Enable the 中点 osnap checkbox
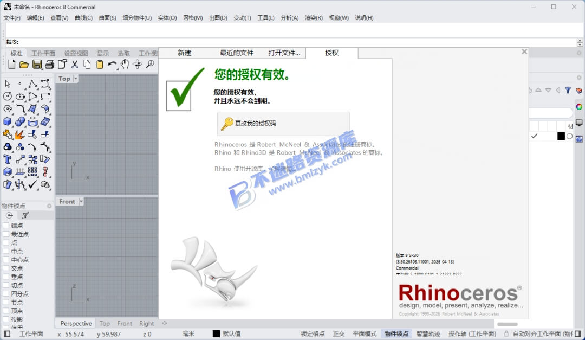This screenshot has width=585, height=340. [x=6, y=251]
